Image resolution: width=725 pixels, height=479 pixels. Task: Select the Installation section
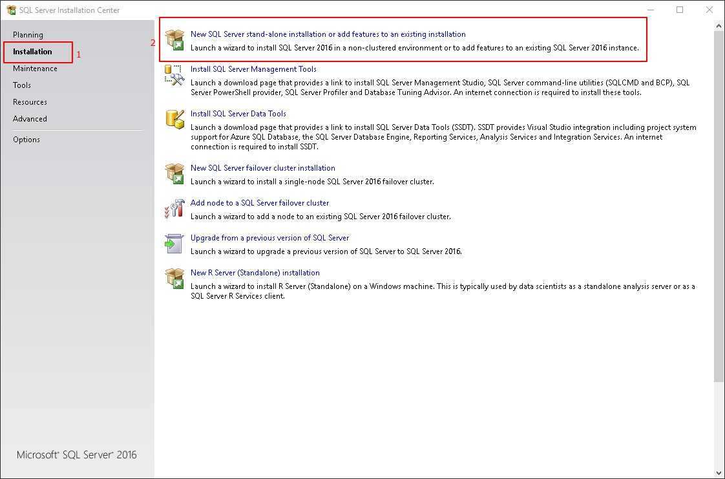[32, 51]
